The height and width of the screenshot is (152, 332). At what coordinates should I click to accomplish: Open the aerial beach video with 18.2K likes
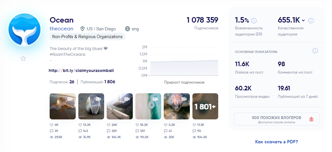point(148,106)
